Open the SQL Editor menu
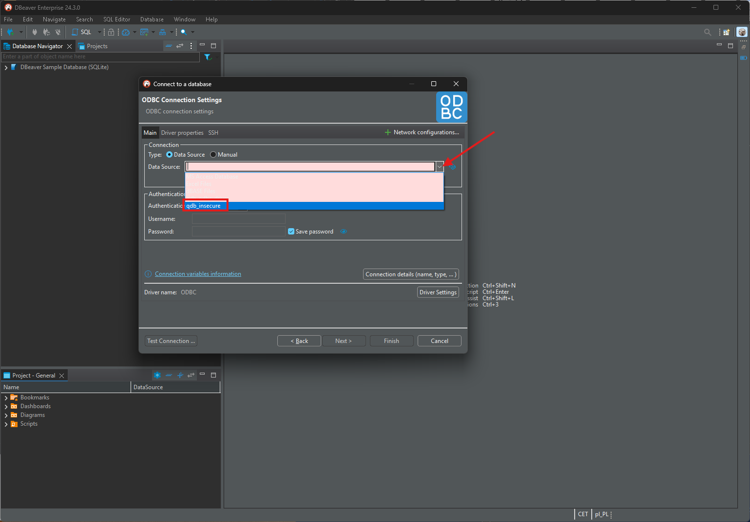Screen dimensions: 750x522 pos(116,19)
